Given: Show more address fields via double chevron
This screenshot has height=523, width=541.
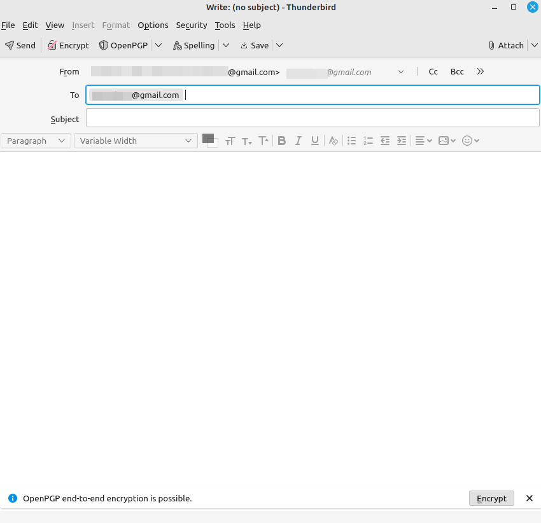Looking at the screenshot, I should [481, 71].
